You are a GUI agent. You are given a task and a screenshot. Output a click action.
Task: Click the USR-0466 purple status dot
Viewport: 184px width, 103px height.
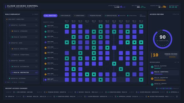[x=46, y=42]
